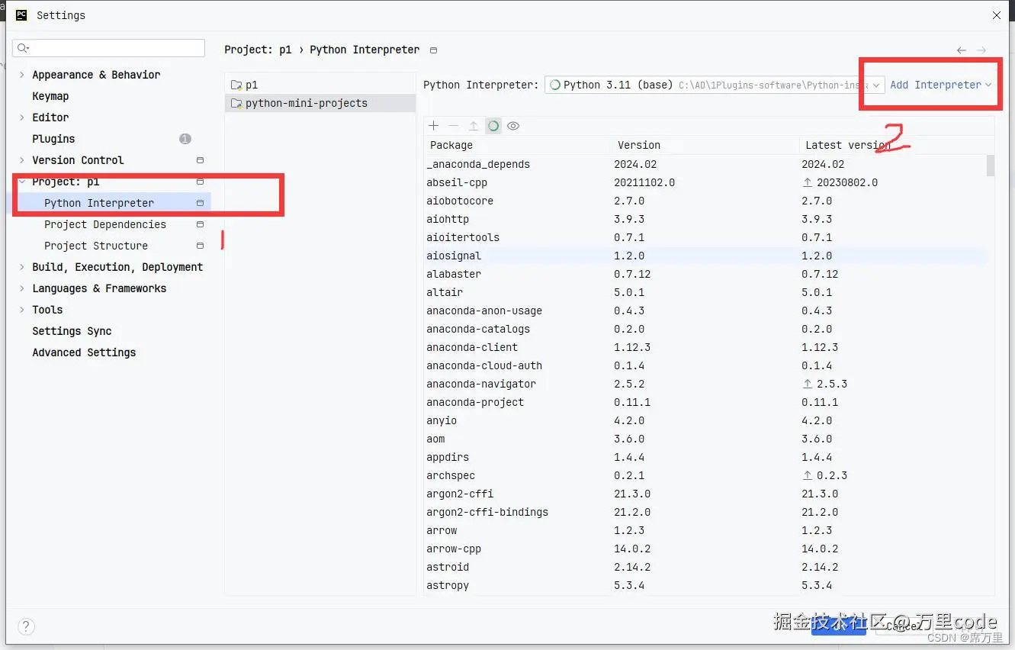
Task: Click the help question mark button
Action: coord(26,627)
